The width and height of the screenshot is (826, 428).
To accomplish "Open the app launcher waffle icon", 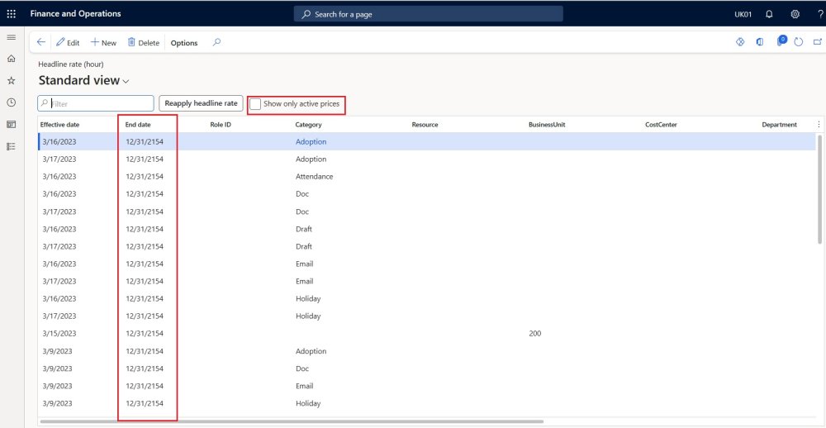I will 12,14.
